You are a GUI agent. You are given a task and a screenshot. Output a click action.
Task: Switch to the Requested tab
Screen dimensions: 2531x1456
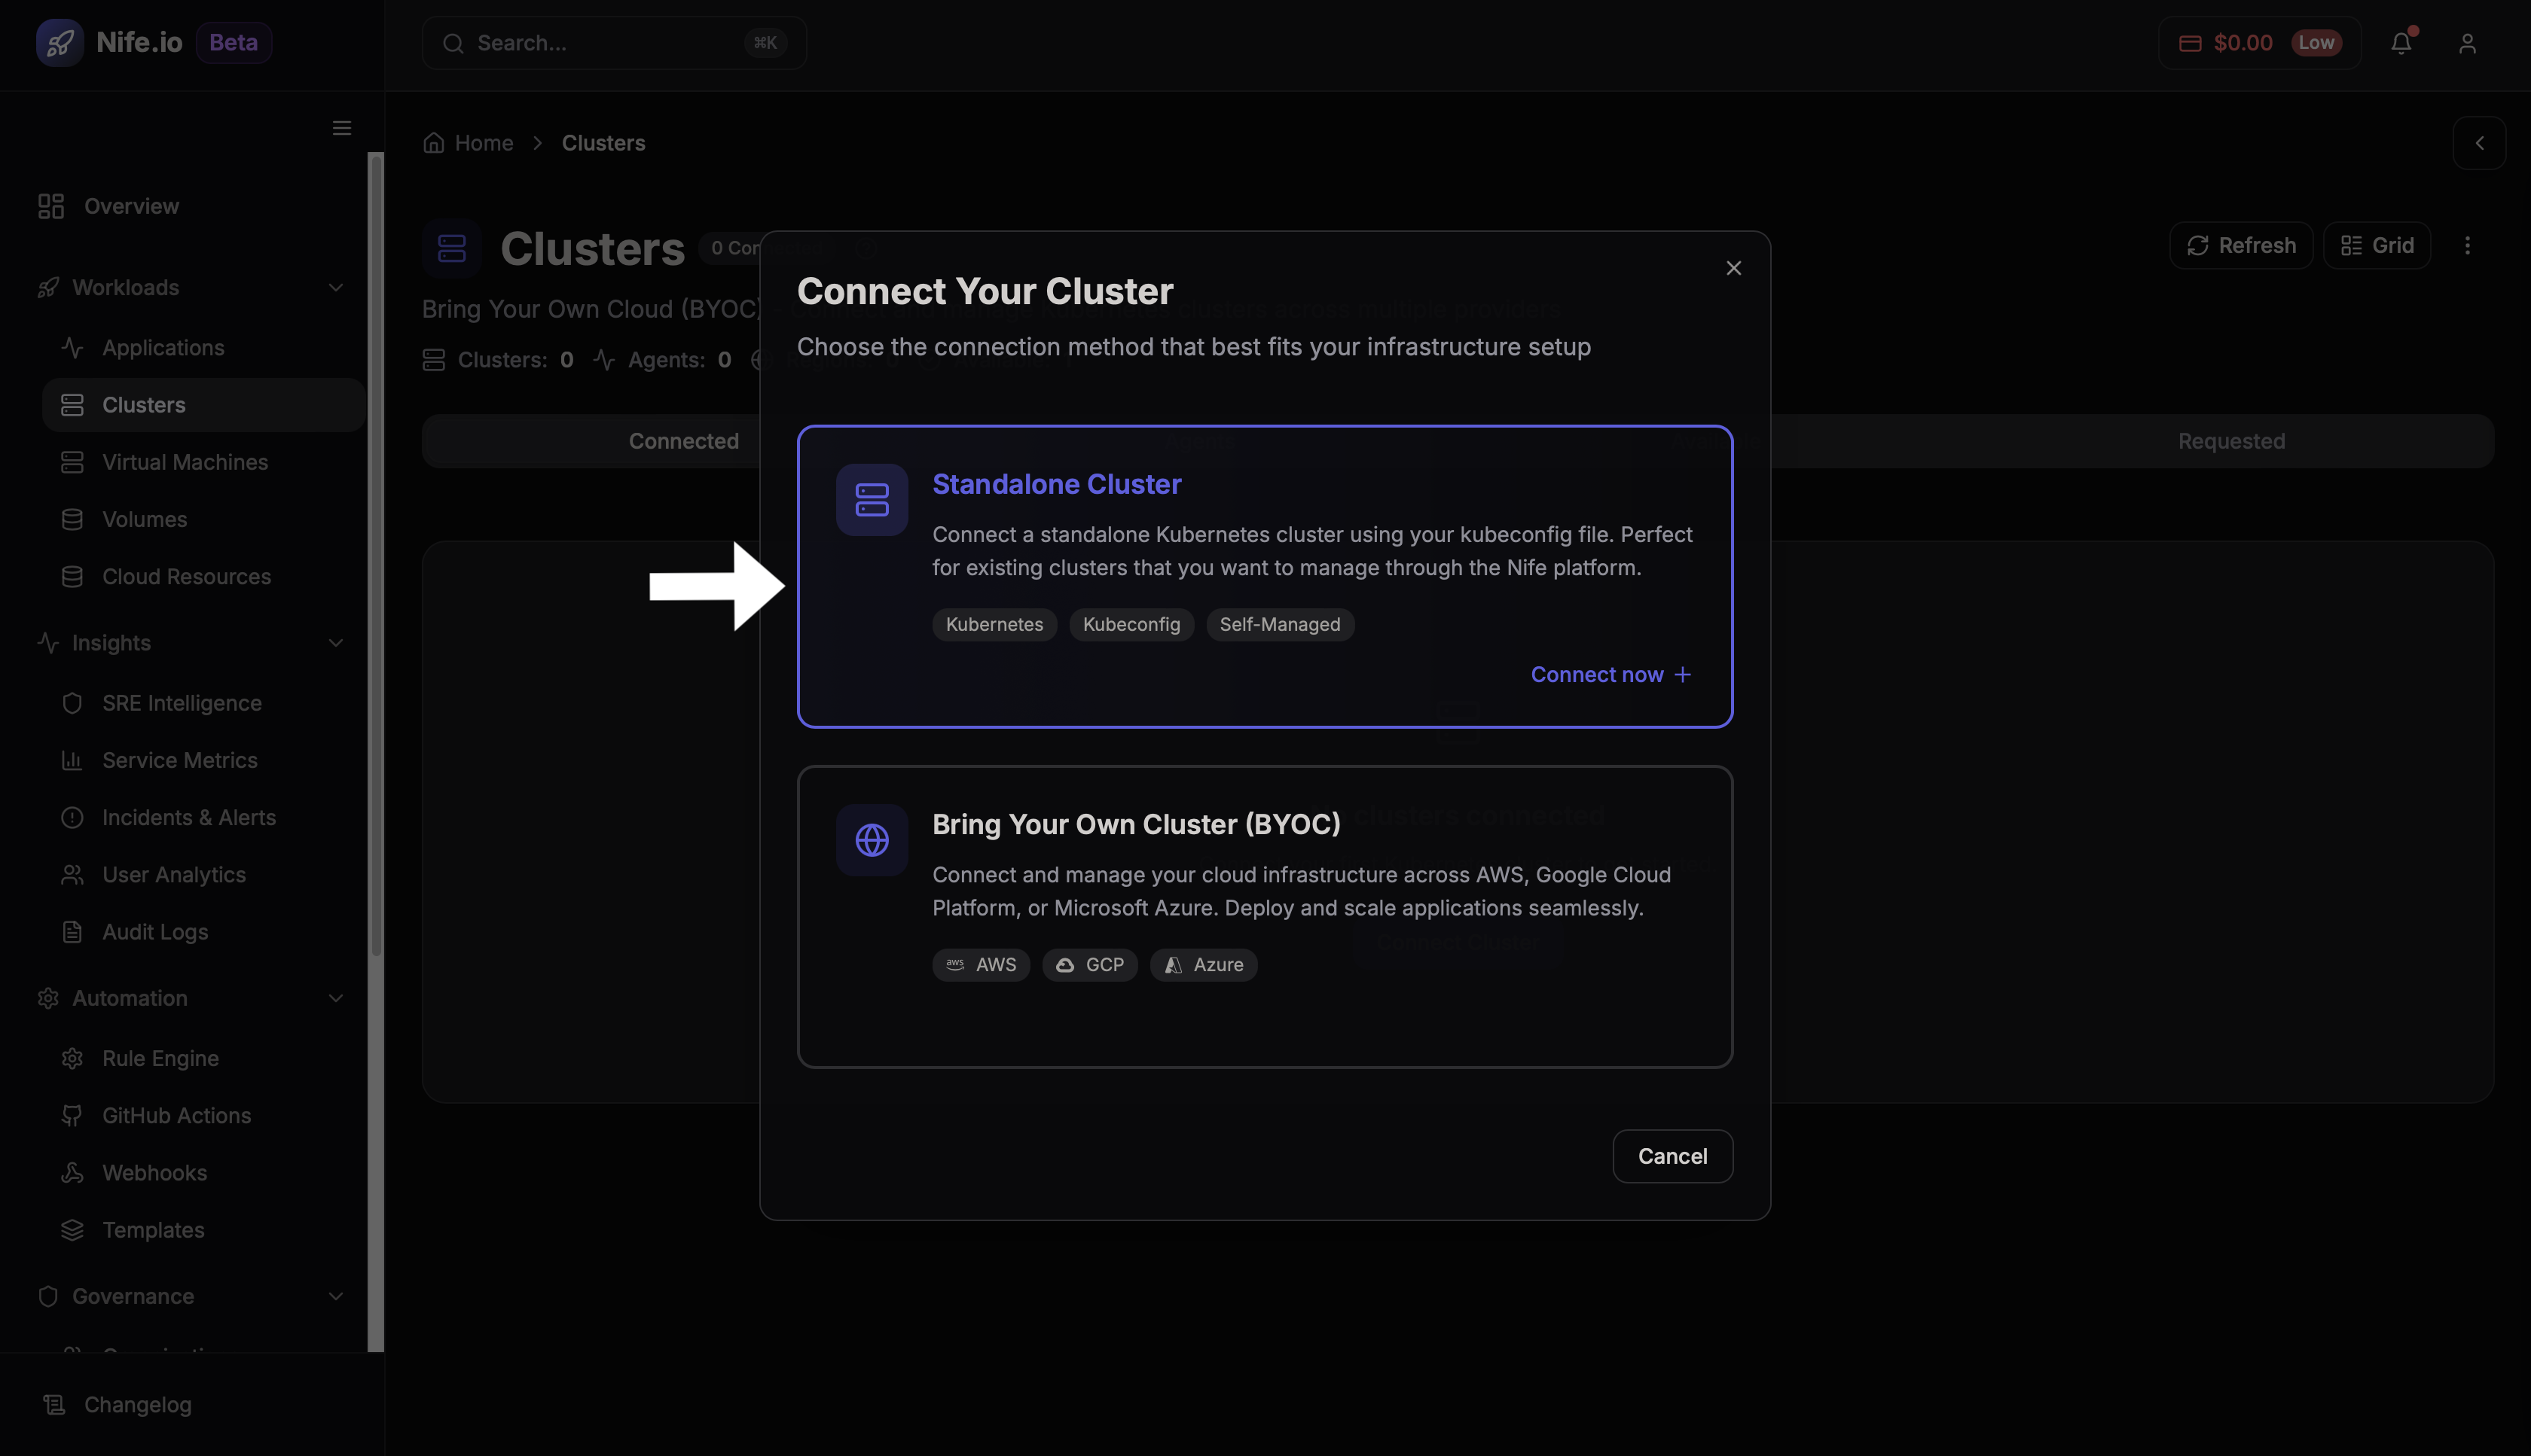2231,441
